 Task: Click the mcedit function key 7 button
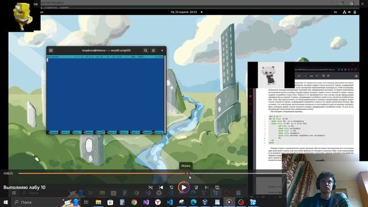[x=123, y=132]
